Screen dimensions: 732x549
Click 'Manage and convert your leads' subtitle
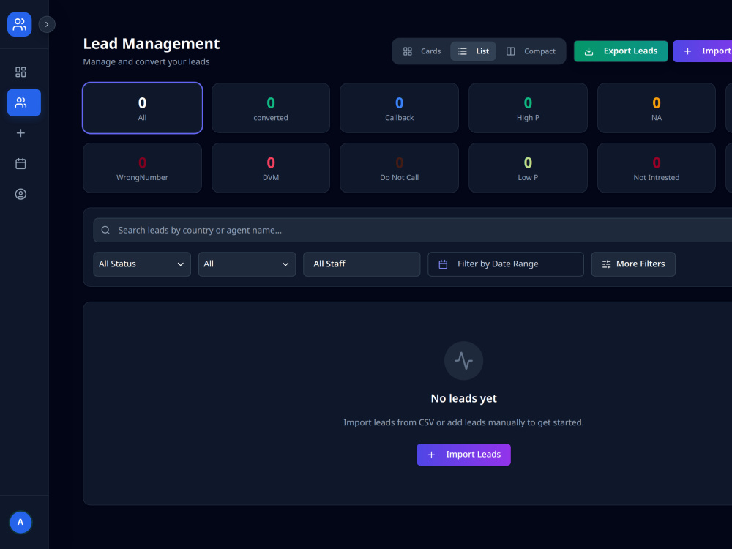tap(146, 61)
